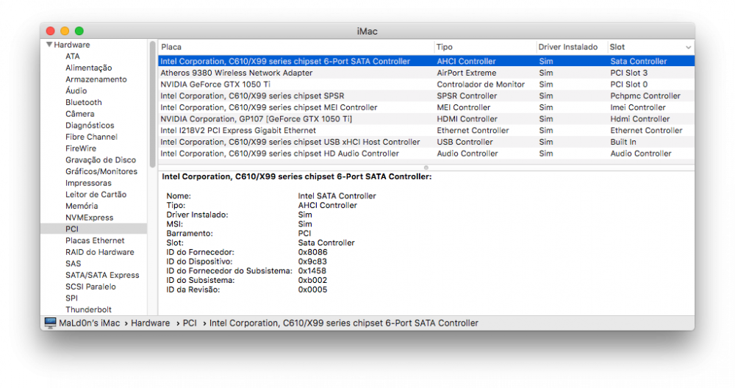Image resolution: width=735 pixels, height=388 pixels.
Task: Open Thunderbolt sidebar entry
Action: (89, 310)
